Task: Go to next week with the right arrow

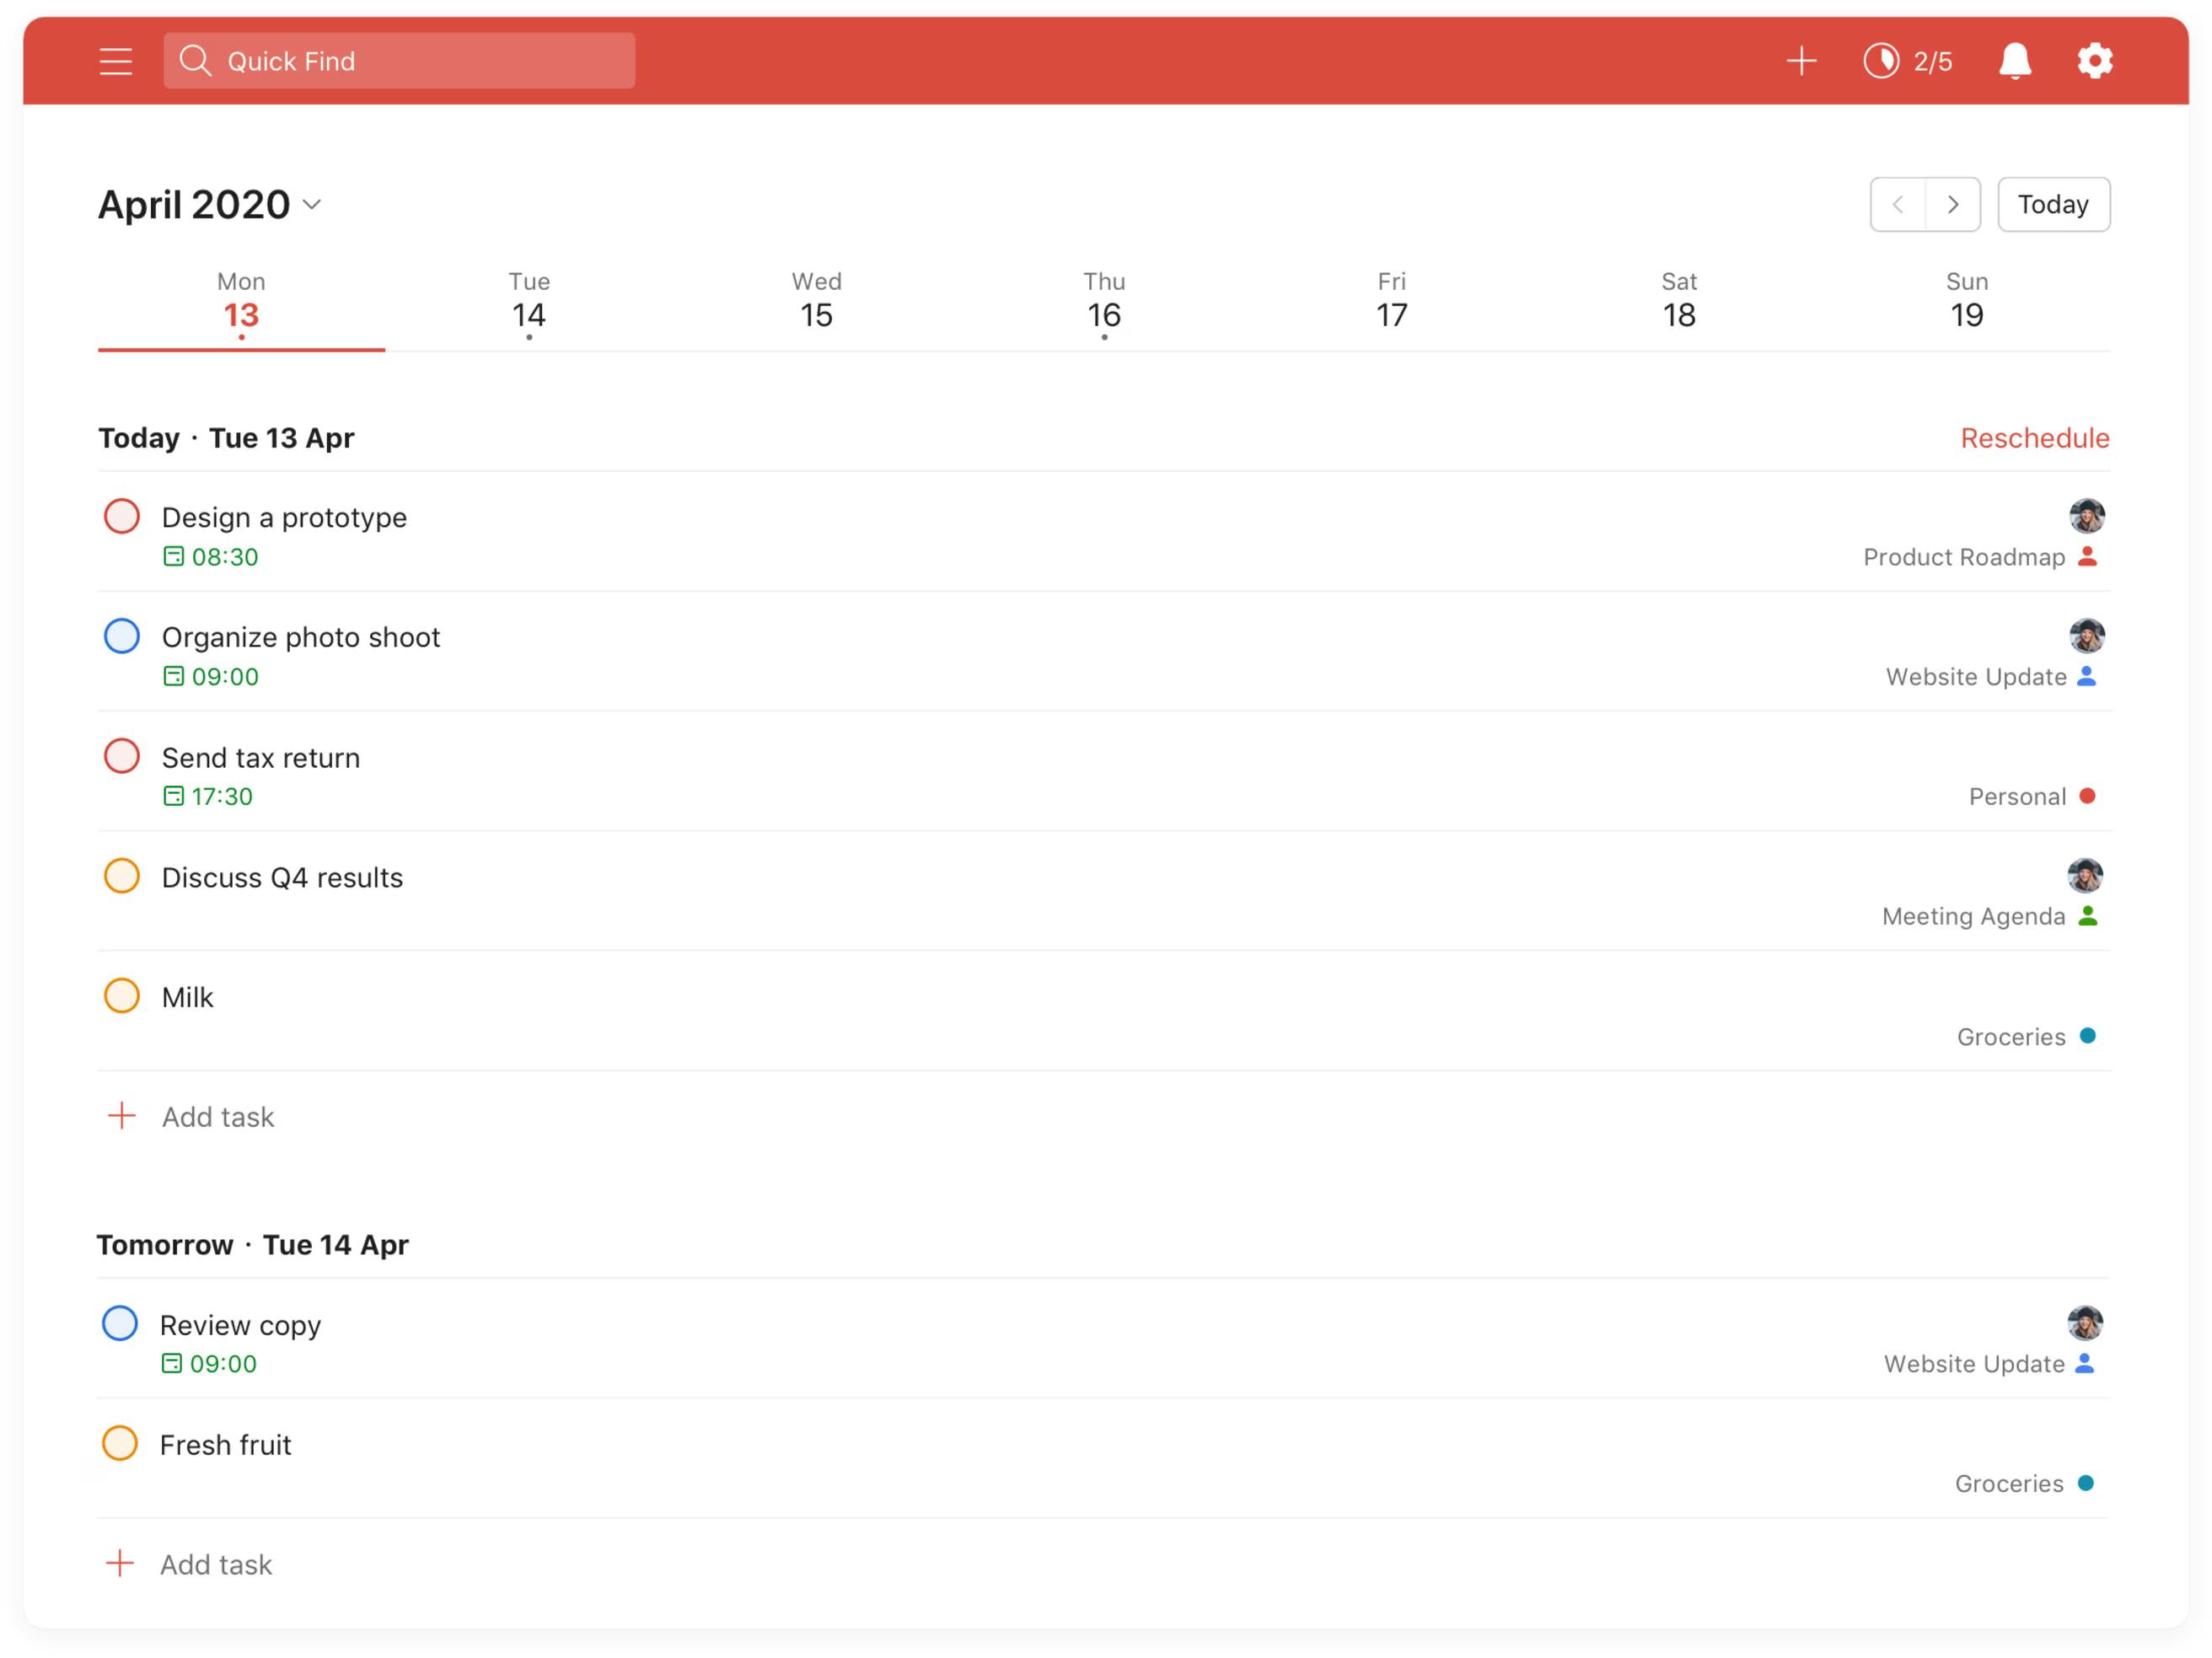Action: pos(1953,204)
